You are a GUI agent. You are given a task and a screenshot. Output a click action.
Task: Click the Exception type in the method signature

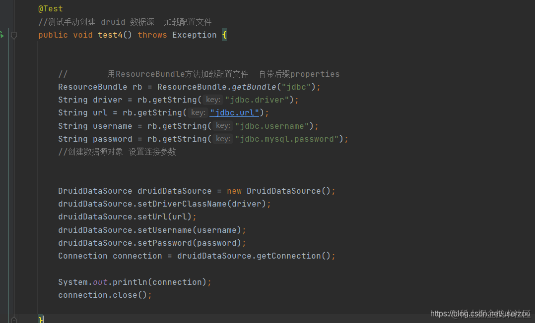(x=195, y=35)
